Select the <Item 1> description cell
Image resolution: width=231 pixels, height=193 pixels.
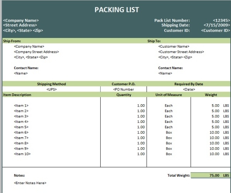click(x=21, y=106)
